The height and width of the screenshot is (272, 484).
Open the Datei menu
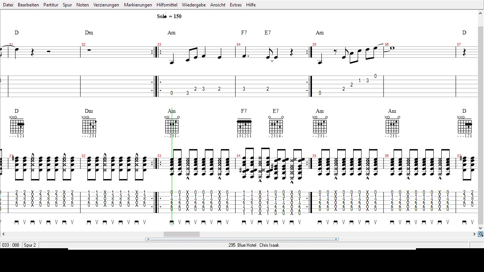(x=8, y=5)
